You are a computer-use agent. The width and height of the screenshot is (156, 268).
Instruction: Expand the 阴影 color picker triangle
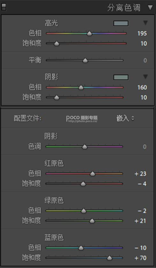pyautogui.click(x=145, y=77)
